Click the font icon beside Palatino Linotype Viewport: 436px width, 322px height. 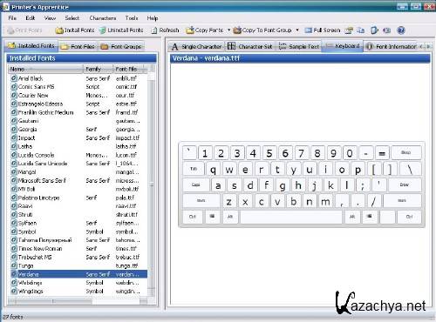click(x=14, y=198)
